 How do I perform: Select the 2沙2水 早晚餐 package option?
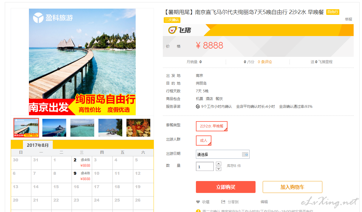click(x=212, y=126)
